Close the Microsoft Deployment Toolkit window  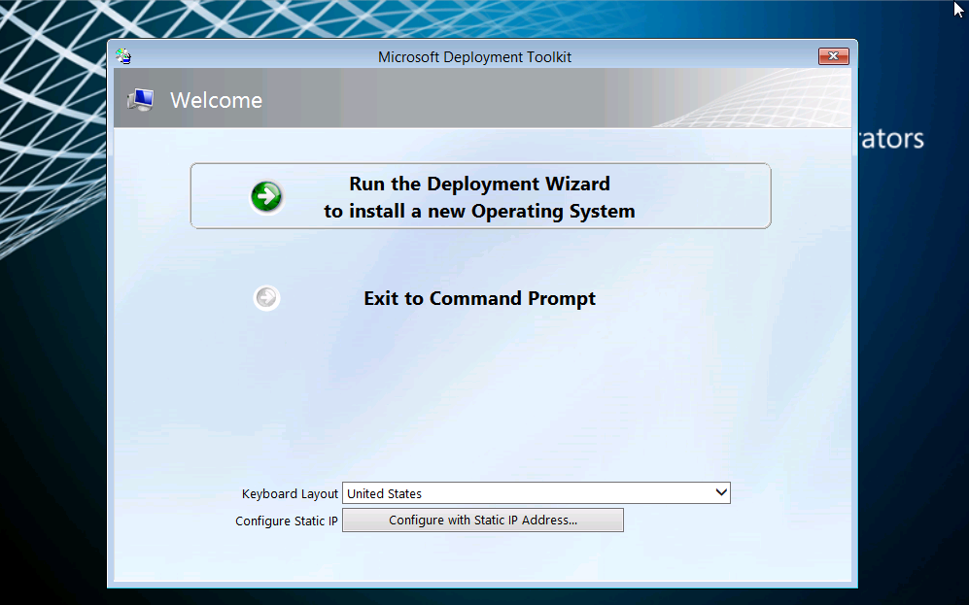[x=833, y=56]
